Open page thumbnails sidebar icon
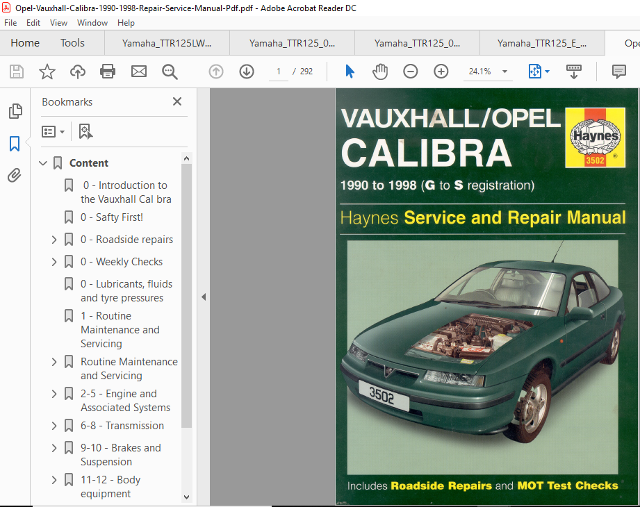The width and height of the screenshot is (640, 507). pyautogui.click(x=15, y=111)
